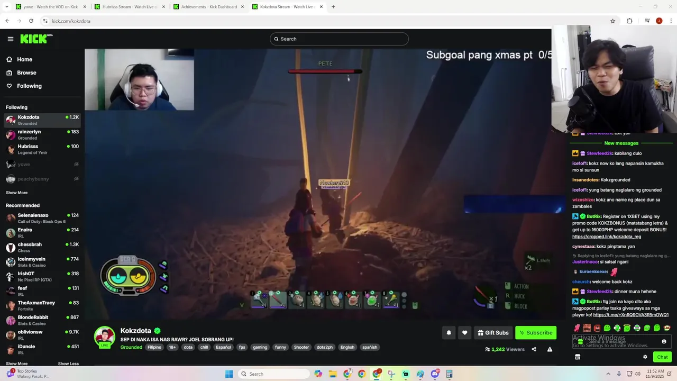Open the clock and date flyout

(x=655, y=374)
